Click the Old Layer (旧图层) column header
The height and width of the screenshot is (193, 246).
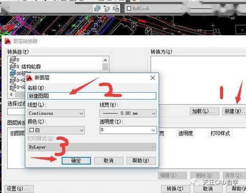17,133
